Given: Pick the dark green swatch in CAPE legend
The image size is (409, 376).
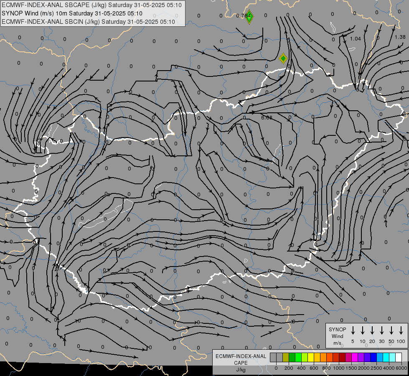Looking at the screenshot, I should click(292, 358).
